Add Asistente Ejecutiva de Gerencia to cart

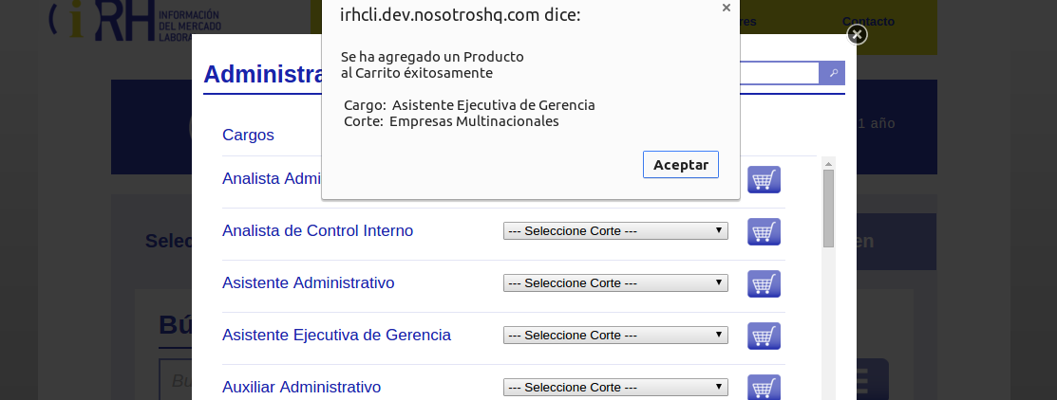(764, 336)
